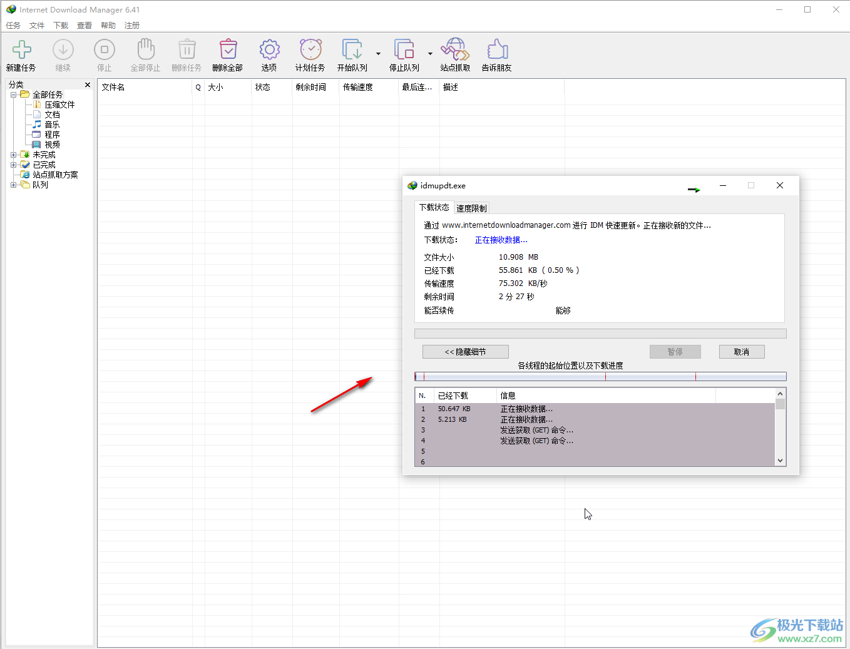Select the 压缩文件 category
850x649 pixels.
click(x=59, y=105)
